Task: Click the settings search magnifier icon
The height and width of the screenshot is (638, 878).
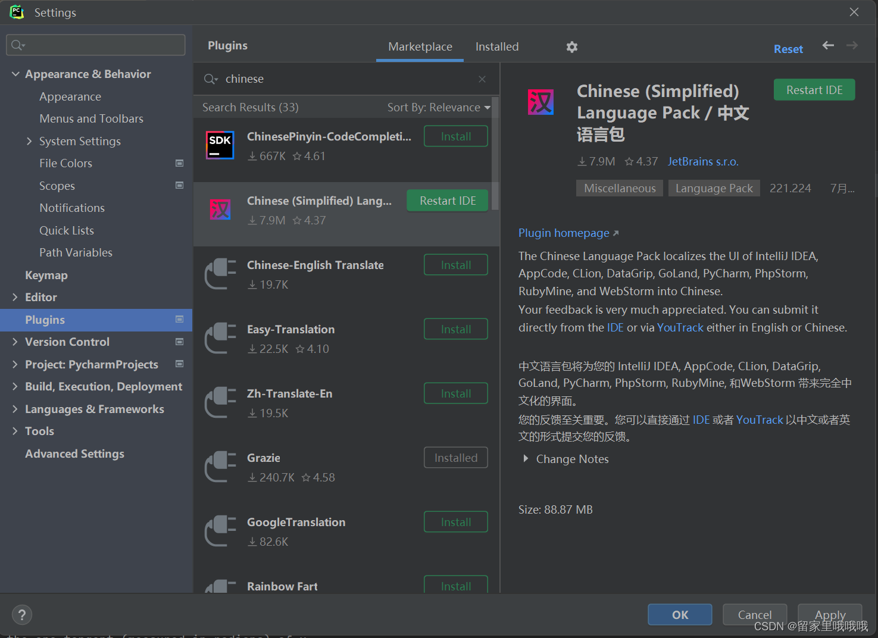Action: tap(18, 45)
